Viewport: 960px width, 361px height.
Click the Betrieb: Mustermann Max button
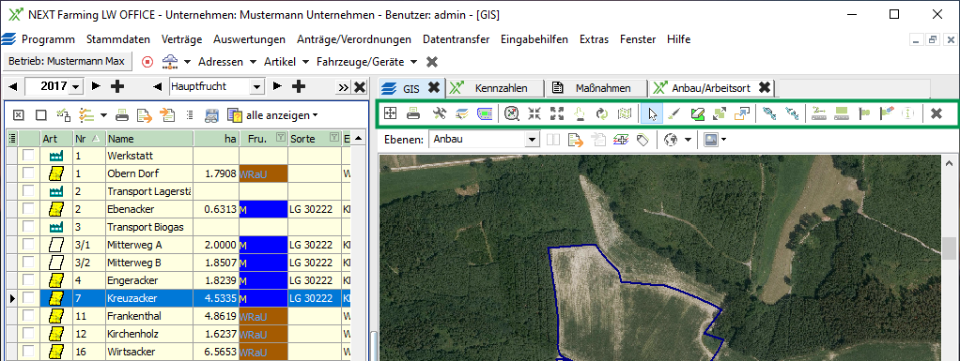pyautogui.click(x=68, y=62)
